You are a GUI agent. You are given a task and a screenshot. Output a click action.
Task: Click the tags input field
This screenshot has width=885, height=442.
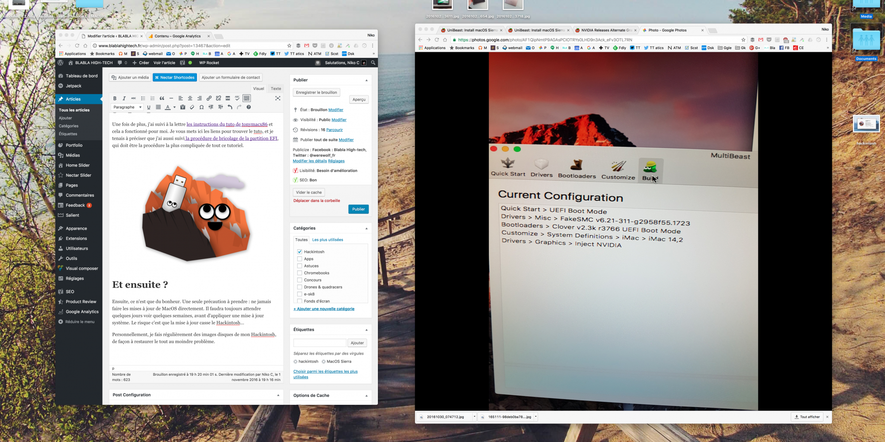pyautogui.click(x=319, y=343)
